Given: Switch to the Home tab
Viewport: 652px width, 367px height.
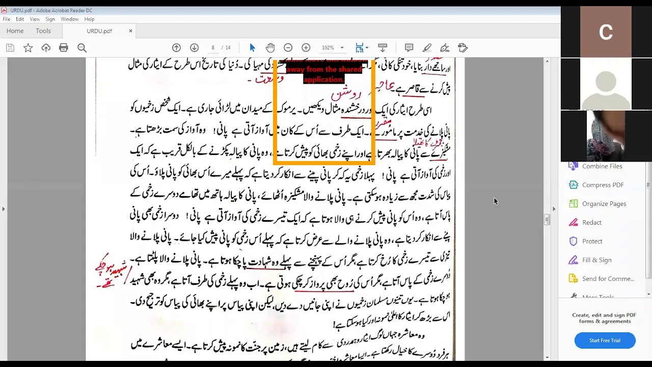Looking at the screenshot, I should (15, 31).
